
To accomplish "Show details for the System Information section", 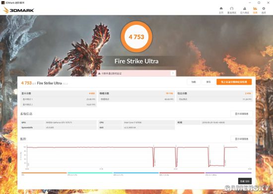I will (242, 114).
